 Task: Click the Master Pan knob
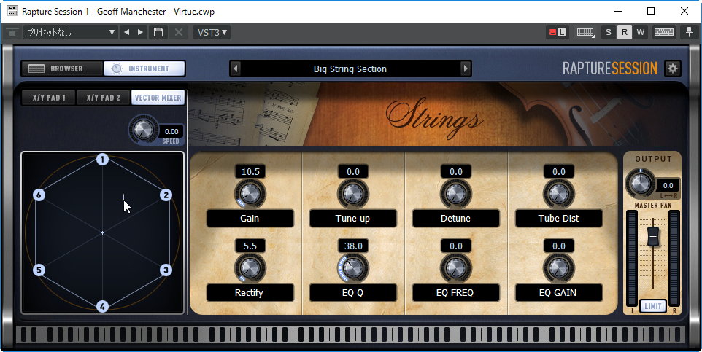(640, 184)
